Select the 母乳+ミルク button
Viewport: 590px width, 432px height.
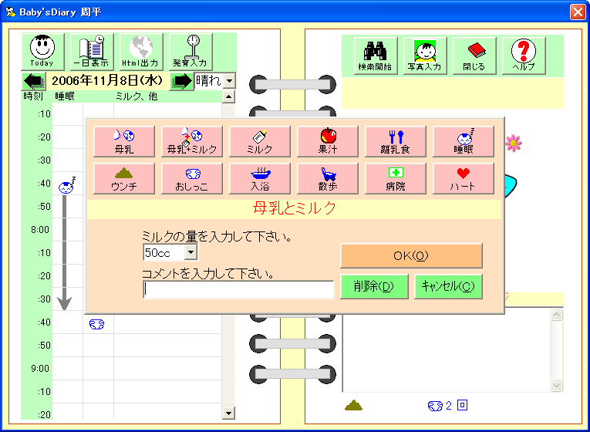click(x=192, y=141)
